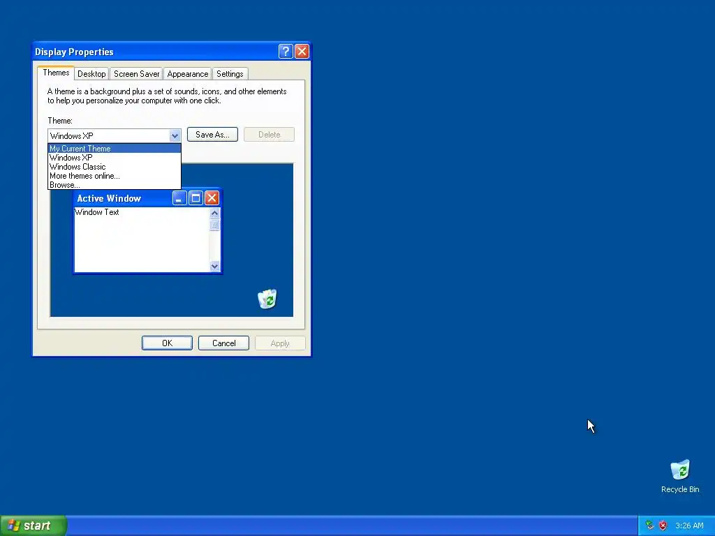Click the Display Properties help question-mark icon
This screenshot has height=536, width=715.
click(286, 52)
